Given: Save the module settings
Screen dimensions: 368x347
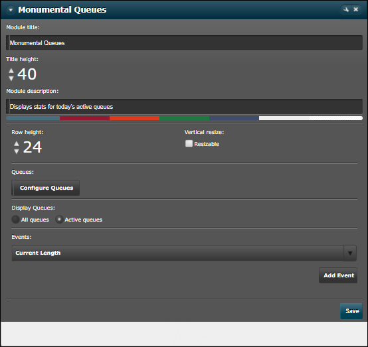Looking at the screenshot, I should [x=351, y=311].
